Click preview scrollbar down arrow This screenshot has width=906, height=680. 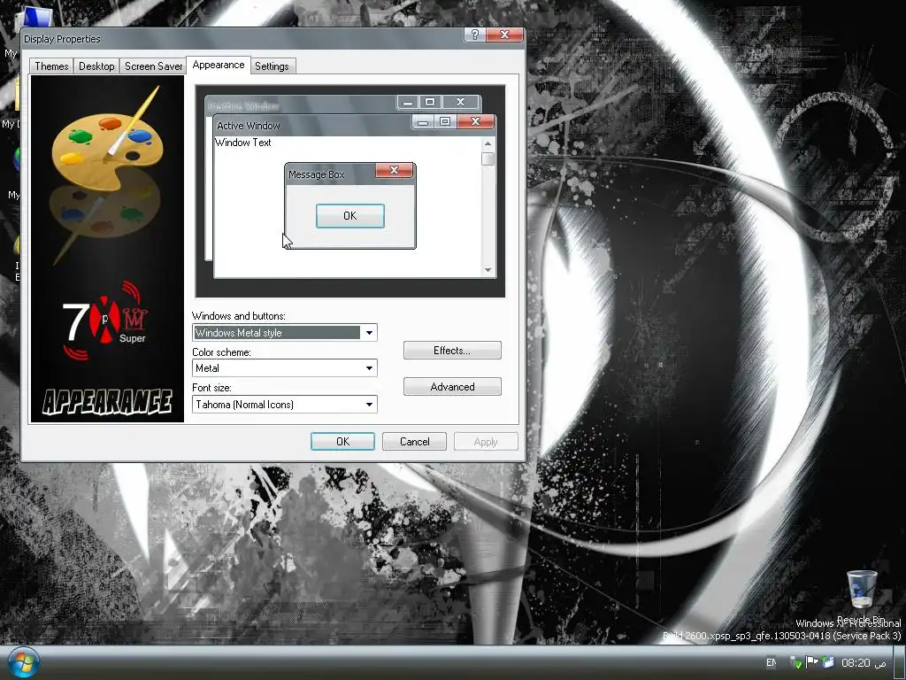click(x=488, y=270)
